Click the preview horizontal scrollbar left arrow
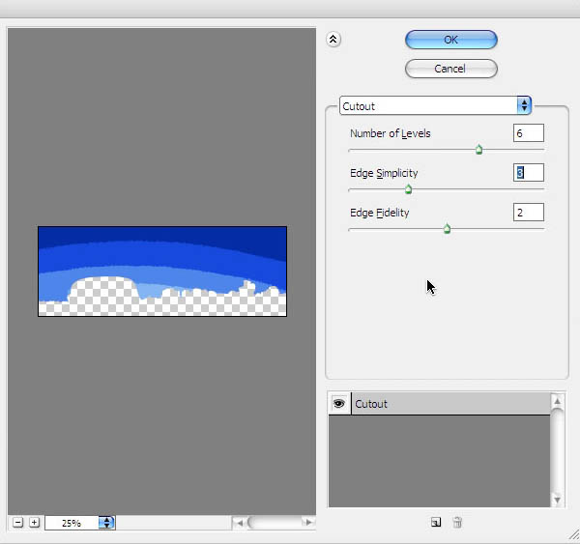 pyautogui.click(x=239, y=523)
